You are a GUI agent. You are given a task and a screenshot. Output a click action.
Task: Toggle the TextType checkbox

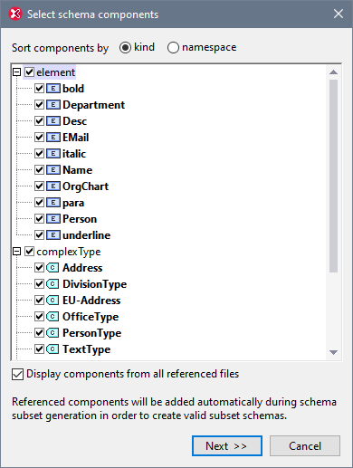[39, 349]
